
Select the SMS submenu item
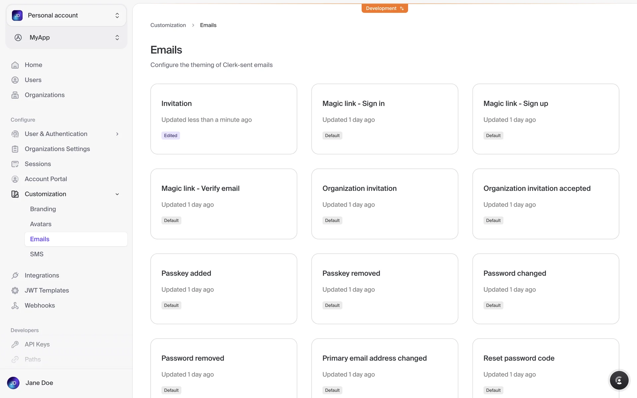(x=37, y=254)
